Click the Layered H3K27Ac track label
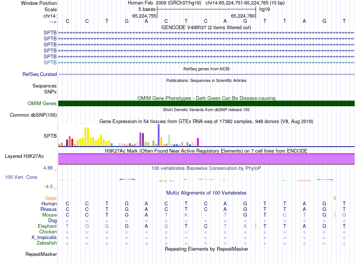The image size is (355, 263). pyautogui.click(x=24, y=156)
